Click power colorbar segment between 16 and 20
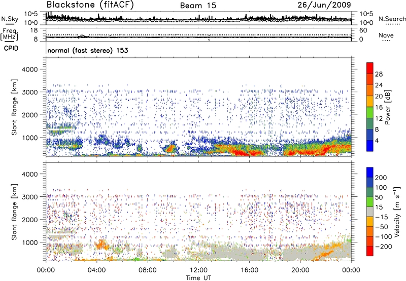 click(x=370, y=101)
